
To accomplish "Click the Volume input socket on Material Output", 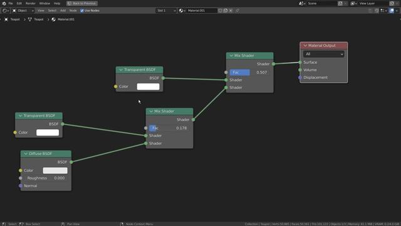I will 300,70.
